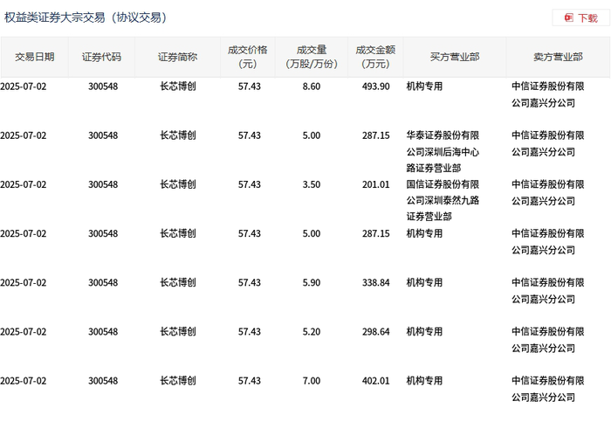Click the 7.00 volume cell
The height and width of the screenshot is (422, 611).
(x=312, y=381)
